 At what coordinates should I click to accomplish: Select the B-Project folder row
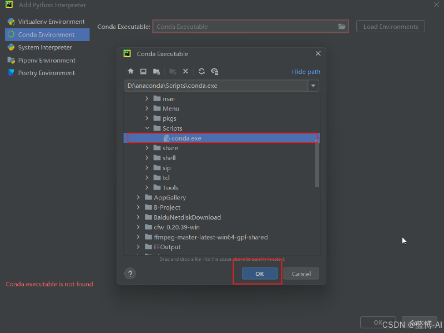[221, 207]
